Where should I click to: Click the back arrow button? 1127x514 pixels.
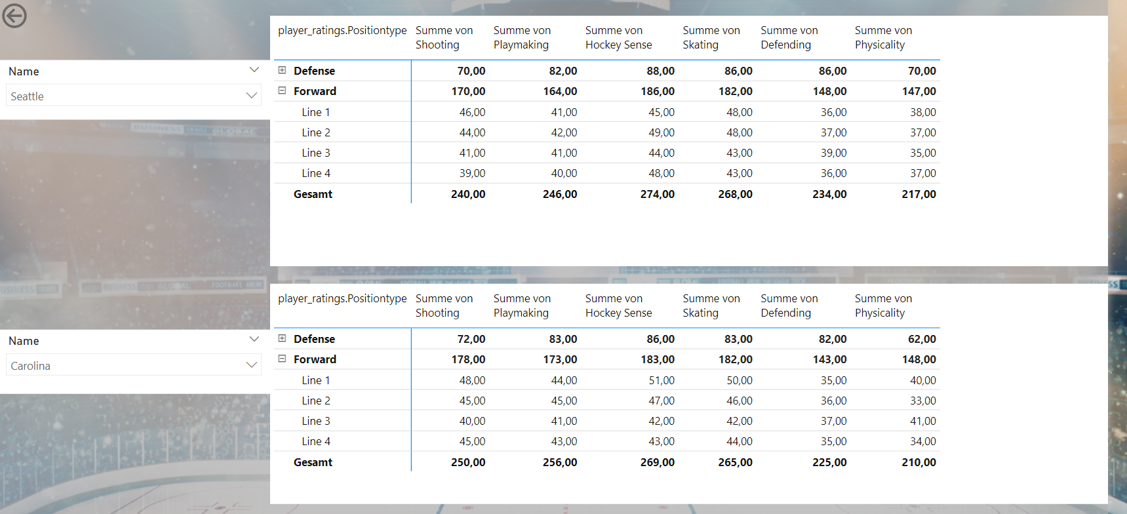click(14, 16)
